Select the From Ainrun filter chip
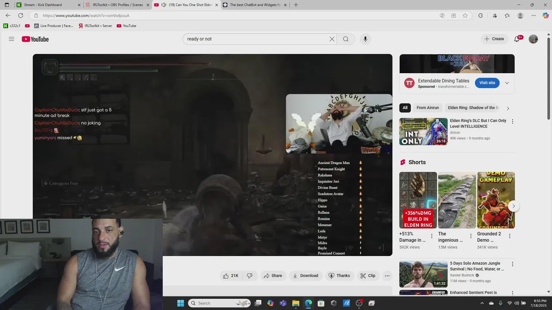 pos(428,108)
